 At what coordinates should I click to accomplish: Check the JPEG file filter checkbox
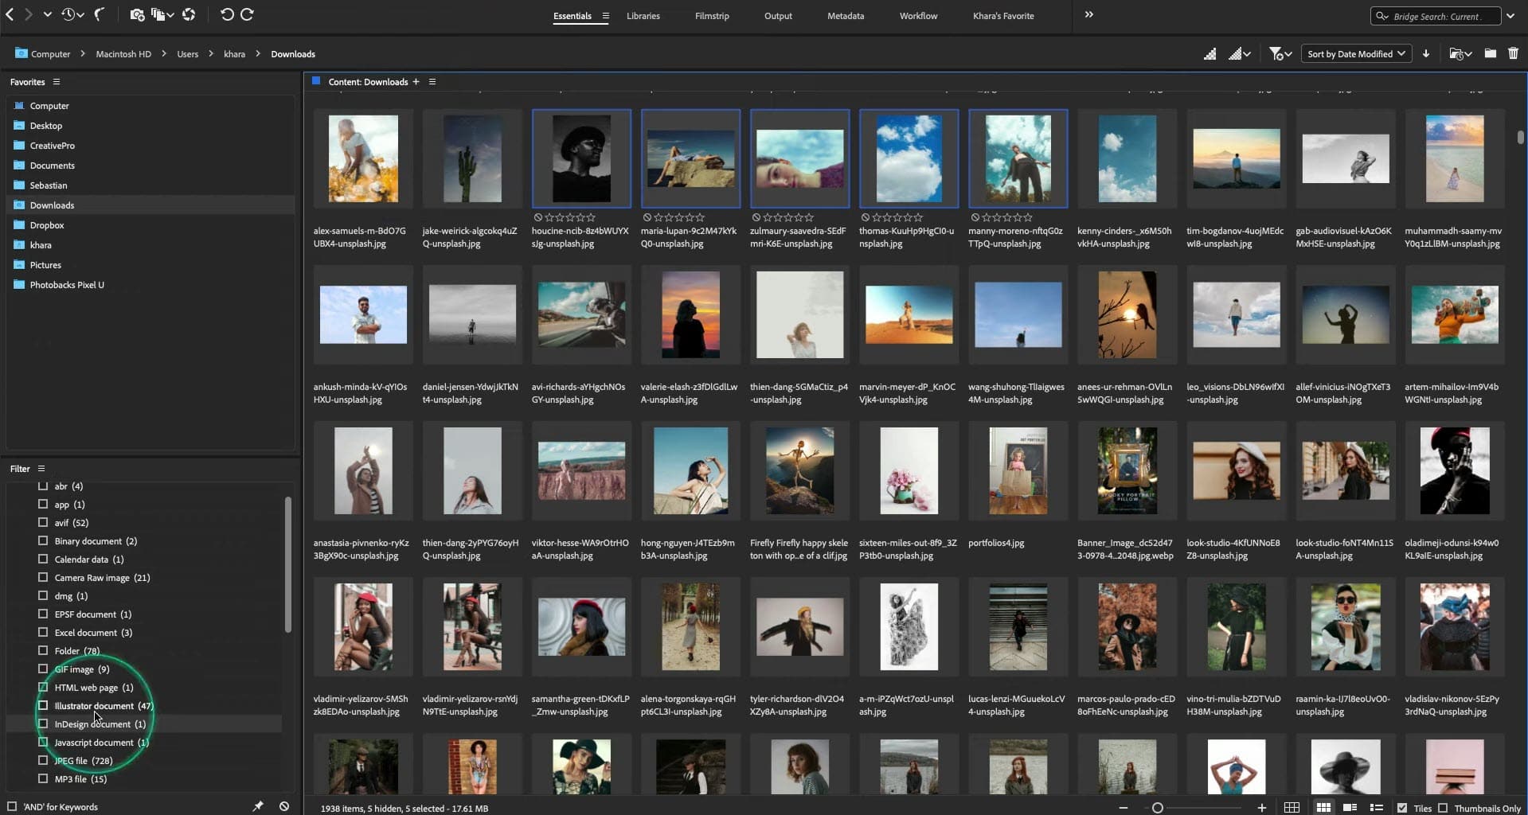[43, 760]
